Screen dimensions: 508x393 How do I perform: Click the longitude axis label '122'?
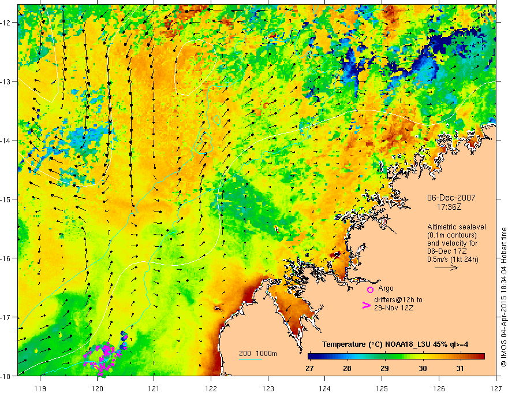pyautogui.click(x=211, y=388)
